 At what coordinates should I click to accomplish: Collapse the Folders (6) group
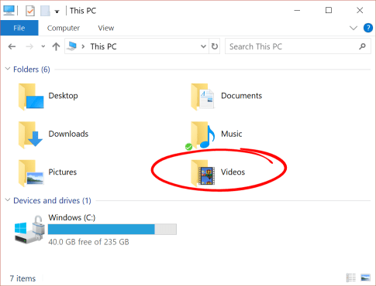pos(8,69)
